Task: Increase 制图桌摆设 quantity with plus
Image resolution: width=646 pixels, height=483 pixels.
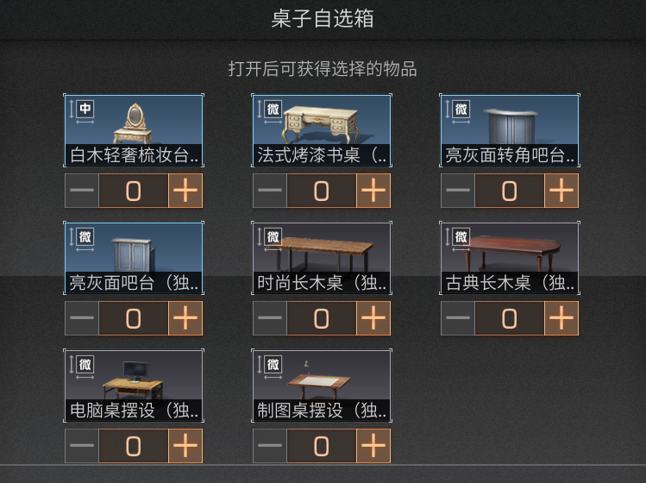Action: [x=373, y=446]
